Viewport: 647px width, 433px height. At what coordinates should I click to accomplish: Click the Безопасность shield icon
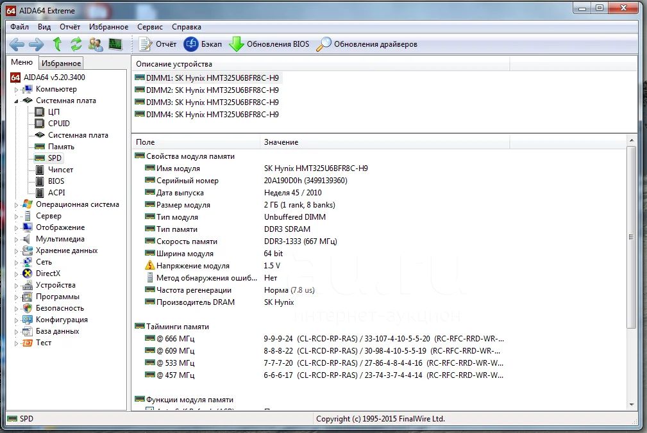tap(28, 307)
